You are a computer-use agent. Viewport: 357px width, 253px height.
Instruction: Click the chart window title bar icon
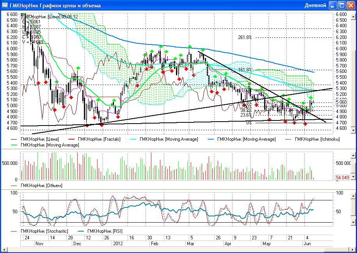coord(5,5)
